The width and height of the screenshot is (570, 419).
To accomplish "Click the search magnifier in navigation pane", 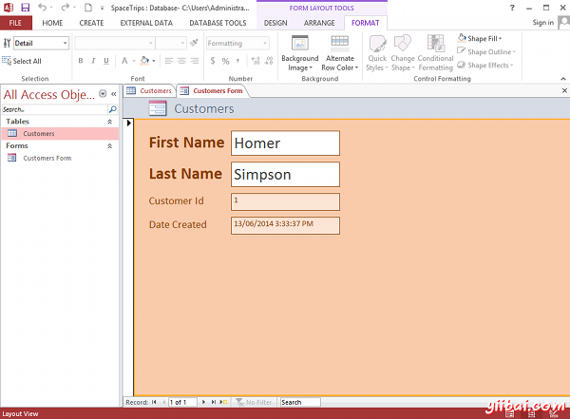I will 112,109.
